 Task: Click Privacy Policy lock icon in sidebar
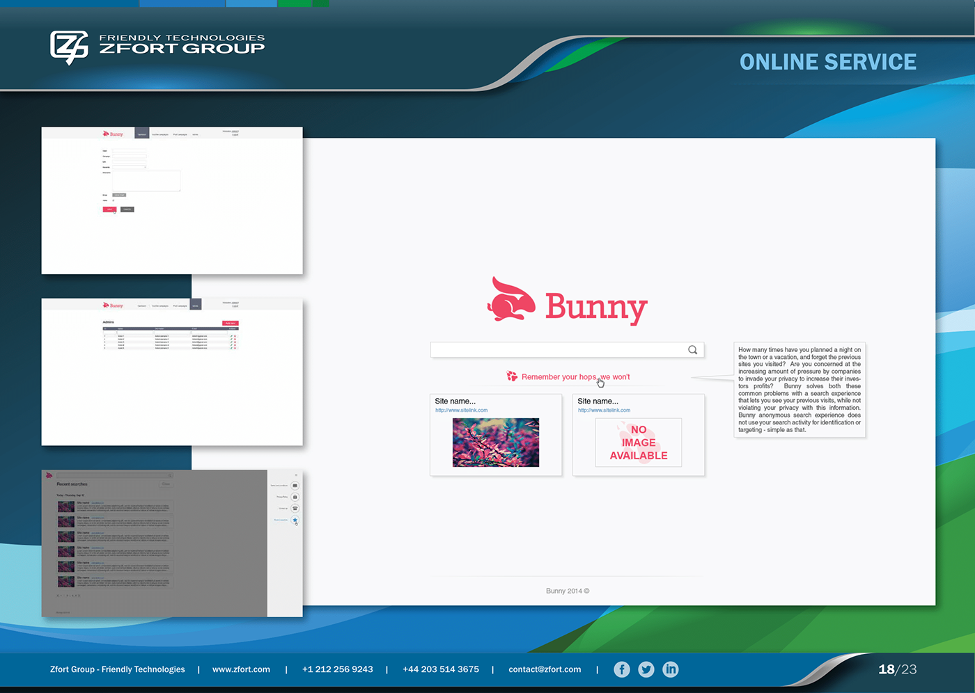click(x=295, y=497)
